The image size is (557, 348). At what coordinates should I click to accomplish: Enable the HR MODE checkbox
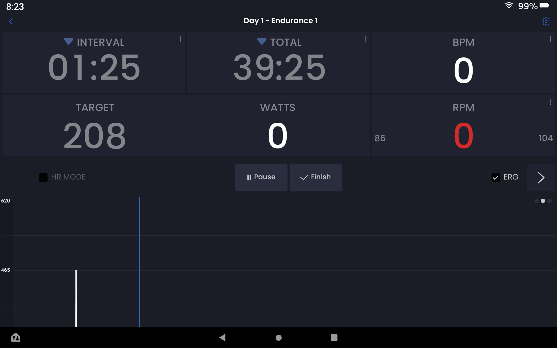[43, 177]
